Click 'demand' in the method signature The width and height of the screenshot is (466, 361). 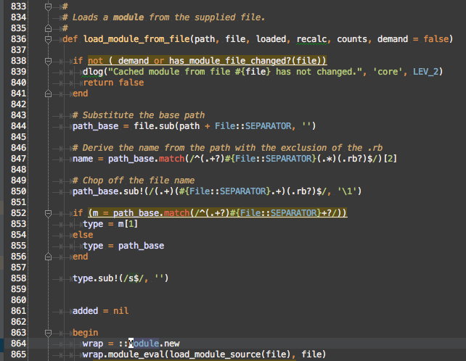click(393, 39)
